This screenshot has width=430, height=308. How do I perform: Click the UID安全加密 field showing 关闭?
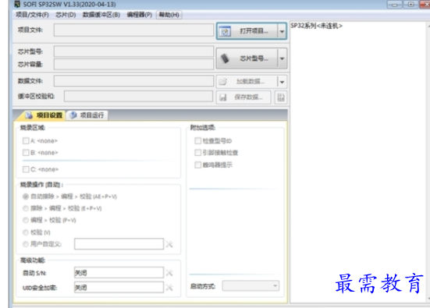(x=119, y=287)
